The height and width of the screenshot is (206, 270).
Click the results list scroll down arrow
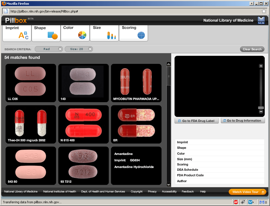pos(169,184)
